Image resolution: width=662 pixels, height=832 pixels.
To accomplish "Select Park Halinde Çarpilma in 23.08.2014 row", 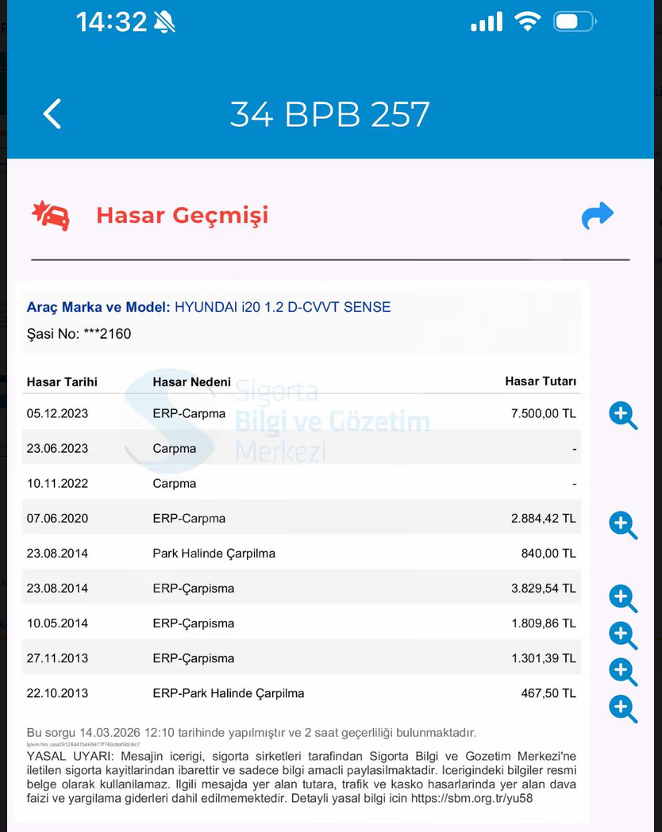I will (214, 554).
